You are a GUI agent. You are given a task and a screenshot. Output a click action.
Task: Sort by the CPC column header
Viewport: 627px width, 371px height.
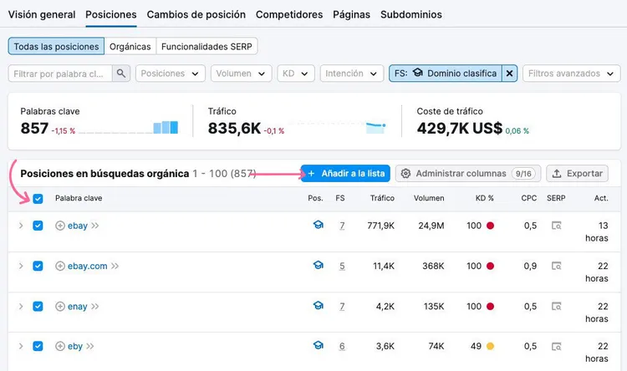pyautogui.click(x=528, y=198)
